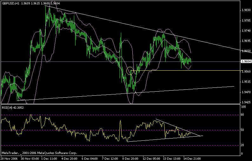Select the rising white lower trendline on price chart

pyautogui.click(x=125, y=93)
